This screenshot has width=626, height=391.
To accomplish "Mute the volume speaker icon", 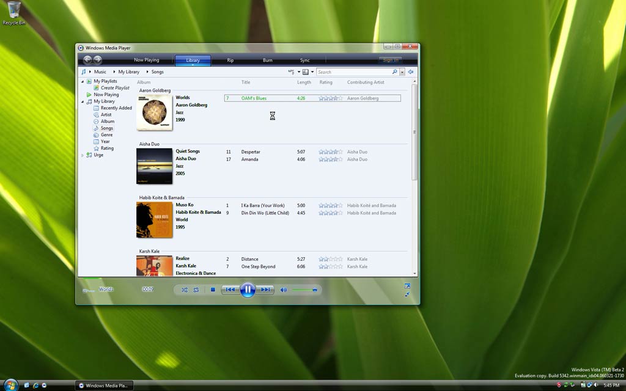I will pos(283,290).
